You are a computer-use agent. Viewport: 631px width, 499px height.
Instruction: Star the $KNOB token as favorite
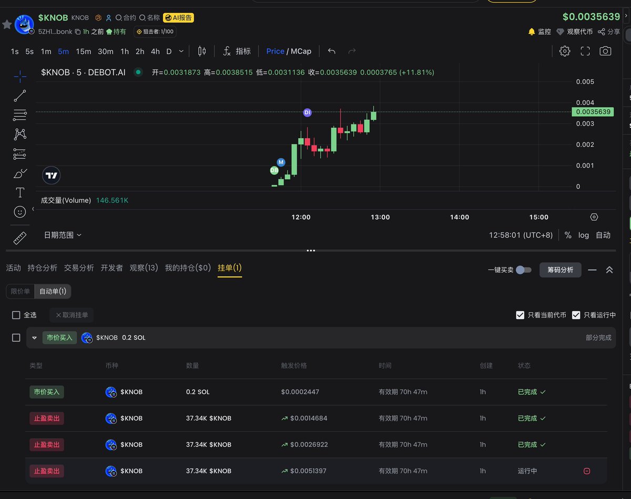[7, 25]
